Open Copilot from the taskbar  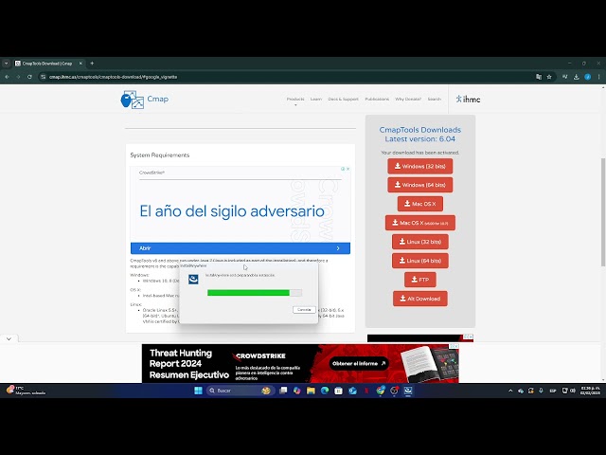(x=296, y=391)
